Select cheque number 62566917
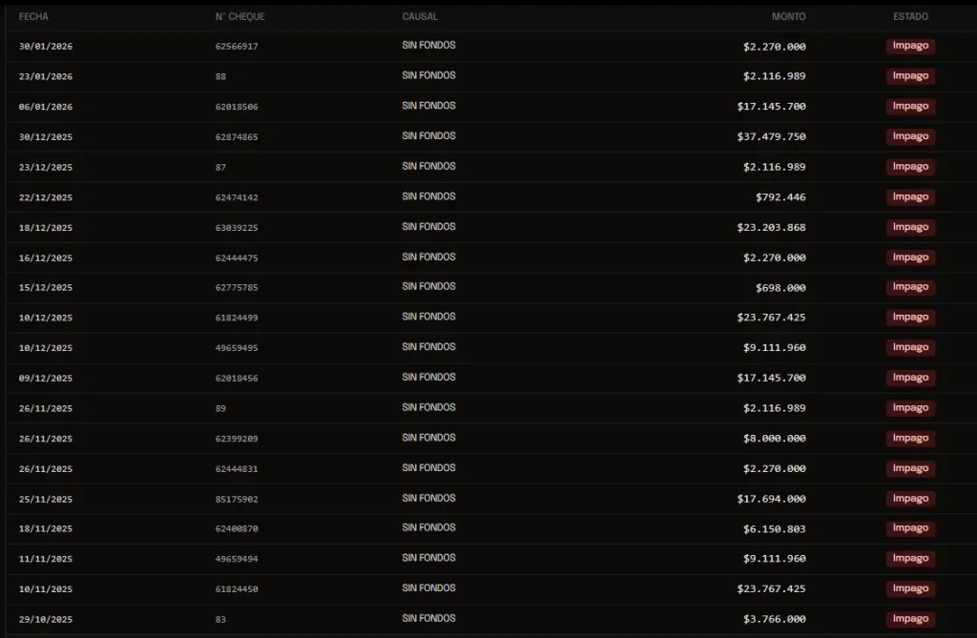Screen dimensions: 977x638 237,47
